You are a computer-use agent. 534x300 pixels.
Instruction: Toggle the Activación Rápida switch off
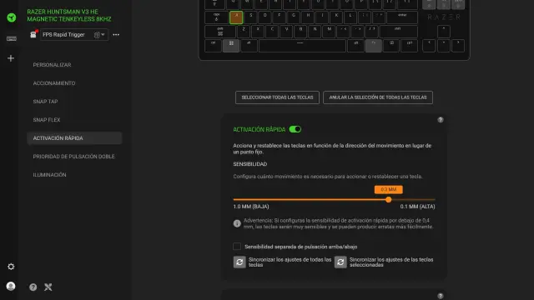295,129
